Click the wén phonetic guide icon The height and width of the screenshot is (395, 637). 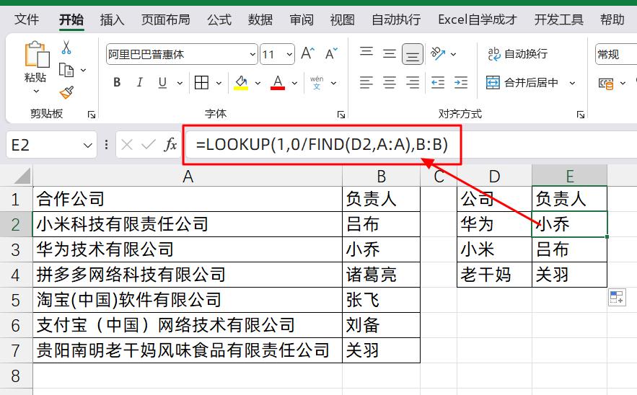coord(317,83)
